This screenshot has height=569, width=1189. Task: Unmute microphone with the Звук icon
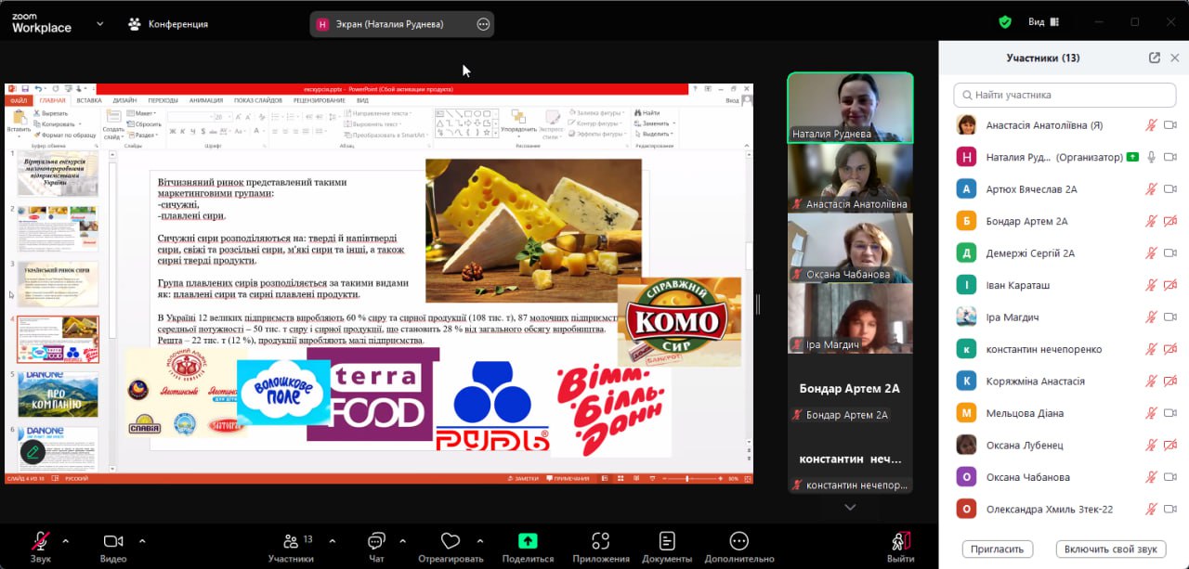click(40, 541)
